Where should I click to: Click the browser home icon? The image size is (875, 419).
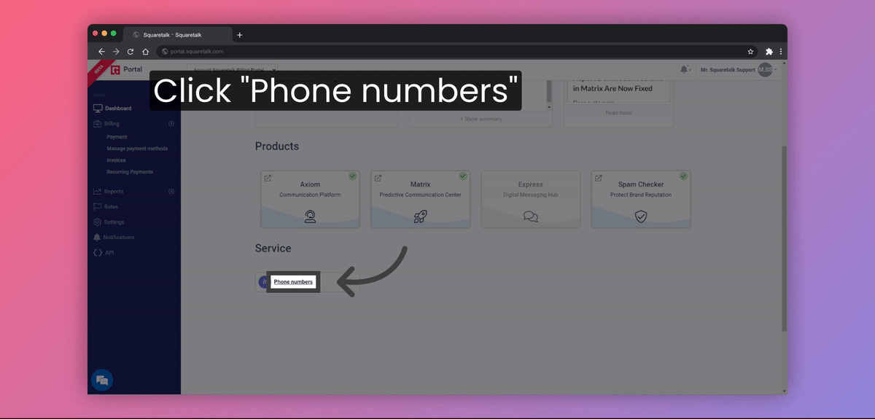pyautogui.click(x=146, y=52)
